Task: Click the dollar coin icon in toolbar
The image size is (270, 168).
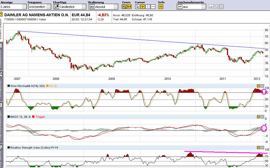Action: coord(222,7)
